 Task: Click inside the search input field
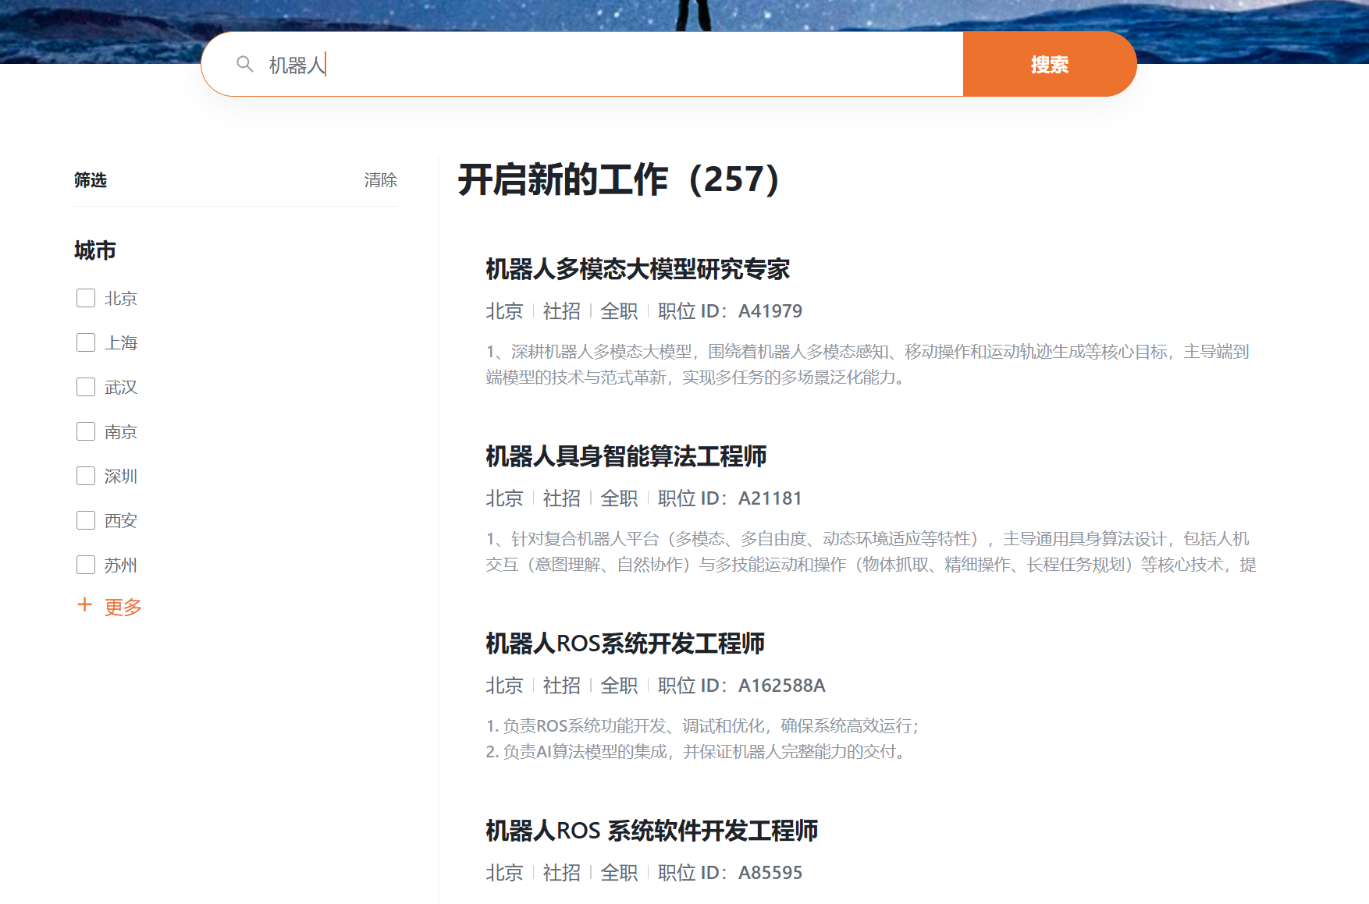click(x=546, y=64)
